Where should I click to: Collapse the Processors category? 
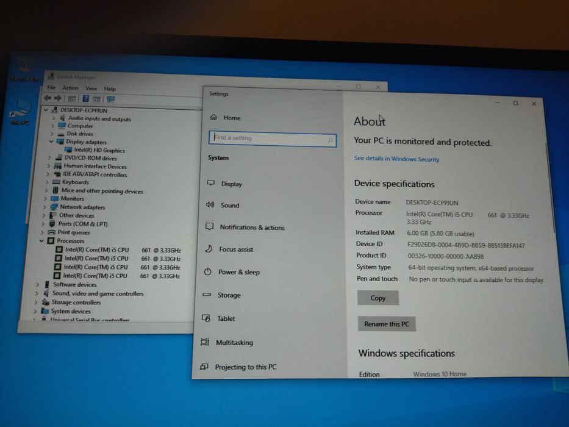(41, 240)
